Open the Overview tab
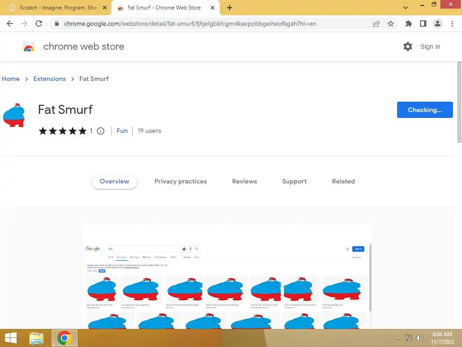This screenshot has width=462, height=347. (114, 182)
